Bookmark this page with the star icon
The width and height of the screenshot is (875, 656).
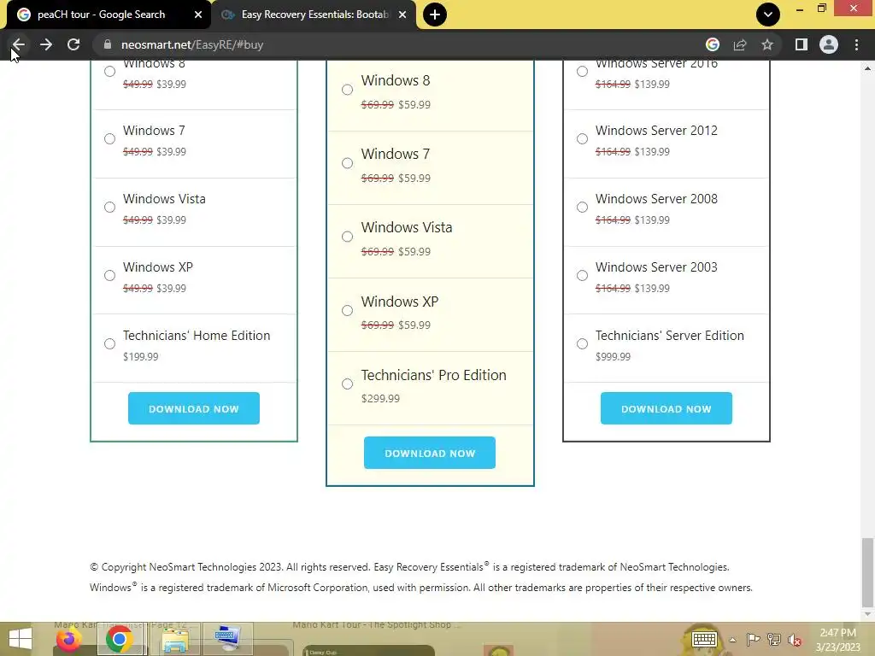(x=767, y=44)
